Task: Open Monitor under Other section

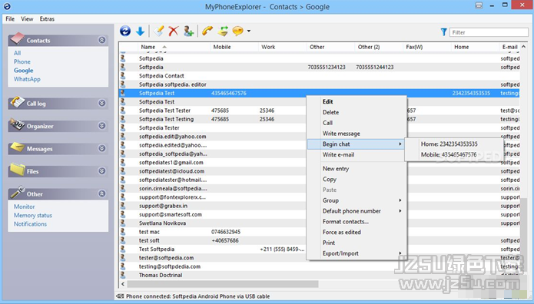Action: click(24, 207)
